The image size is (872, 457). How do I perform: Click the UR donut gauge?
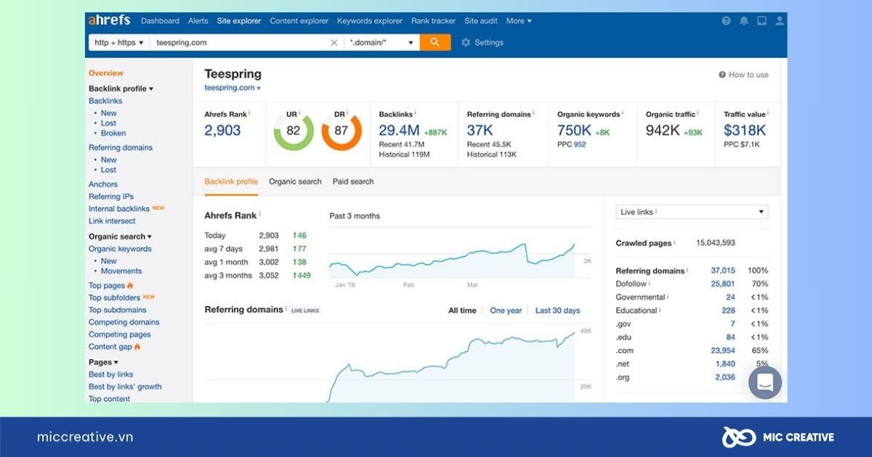(294, 131)
